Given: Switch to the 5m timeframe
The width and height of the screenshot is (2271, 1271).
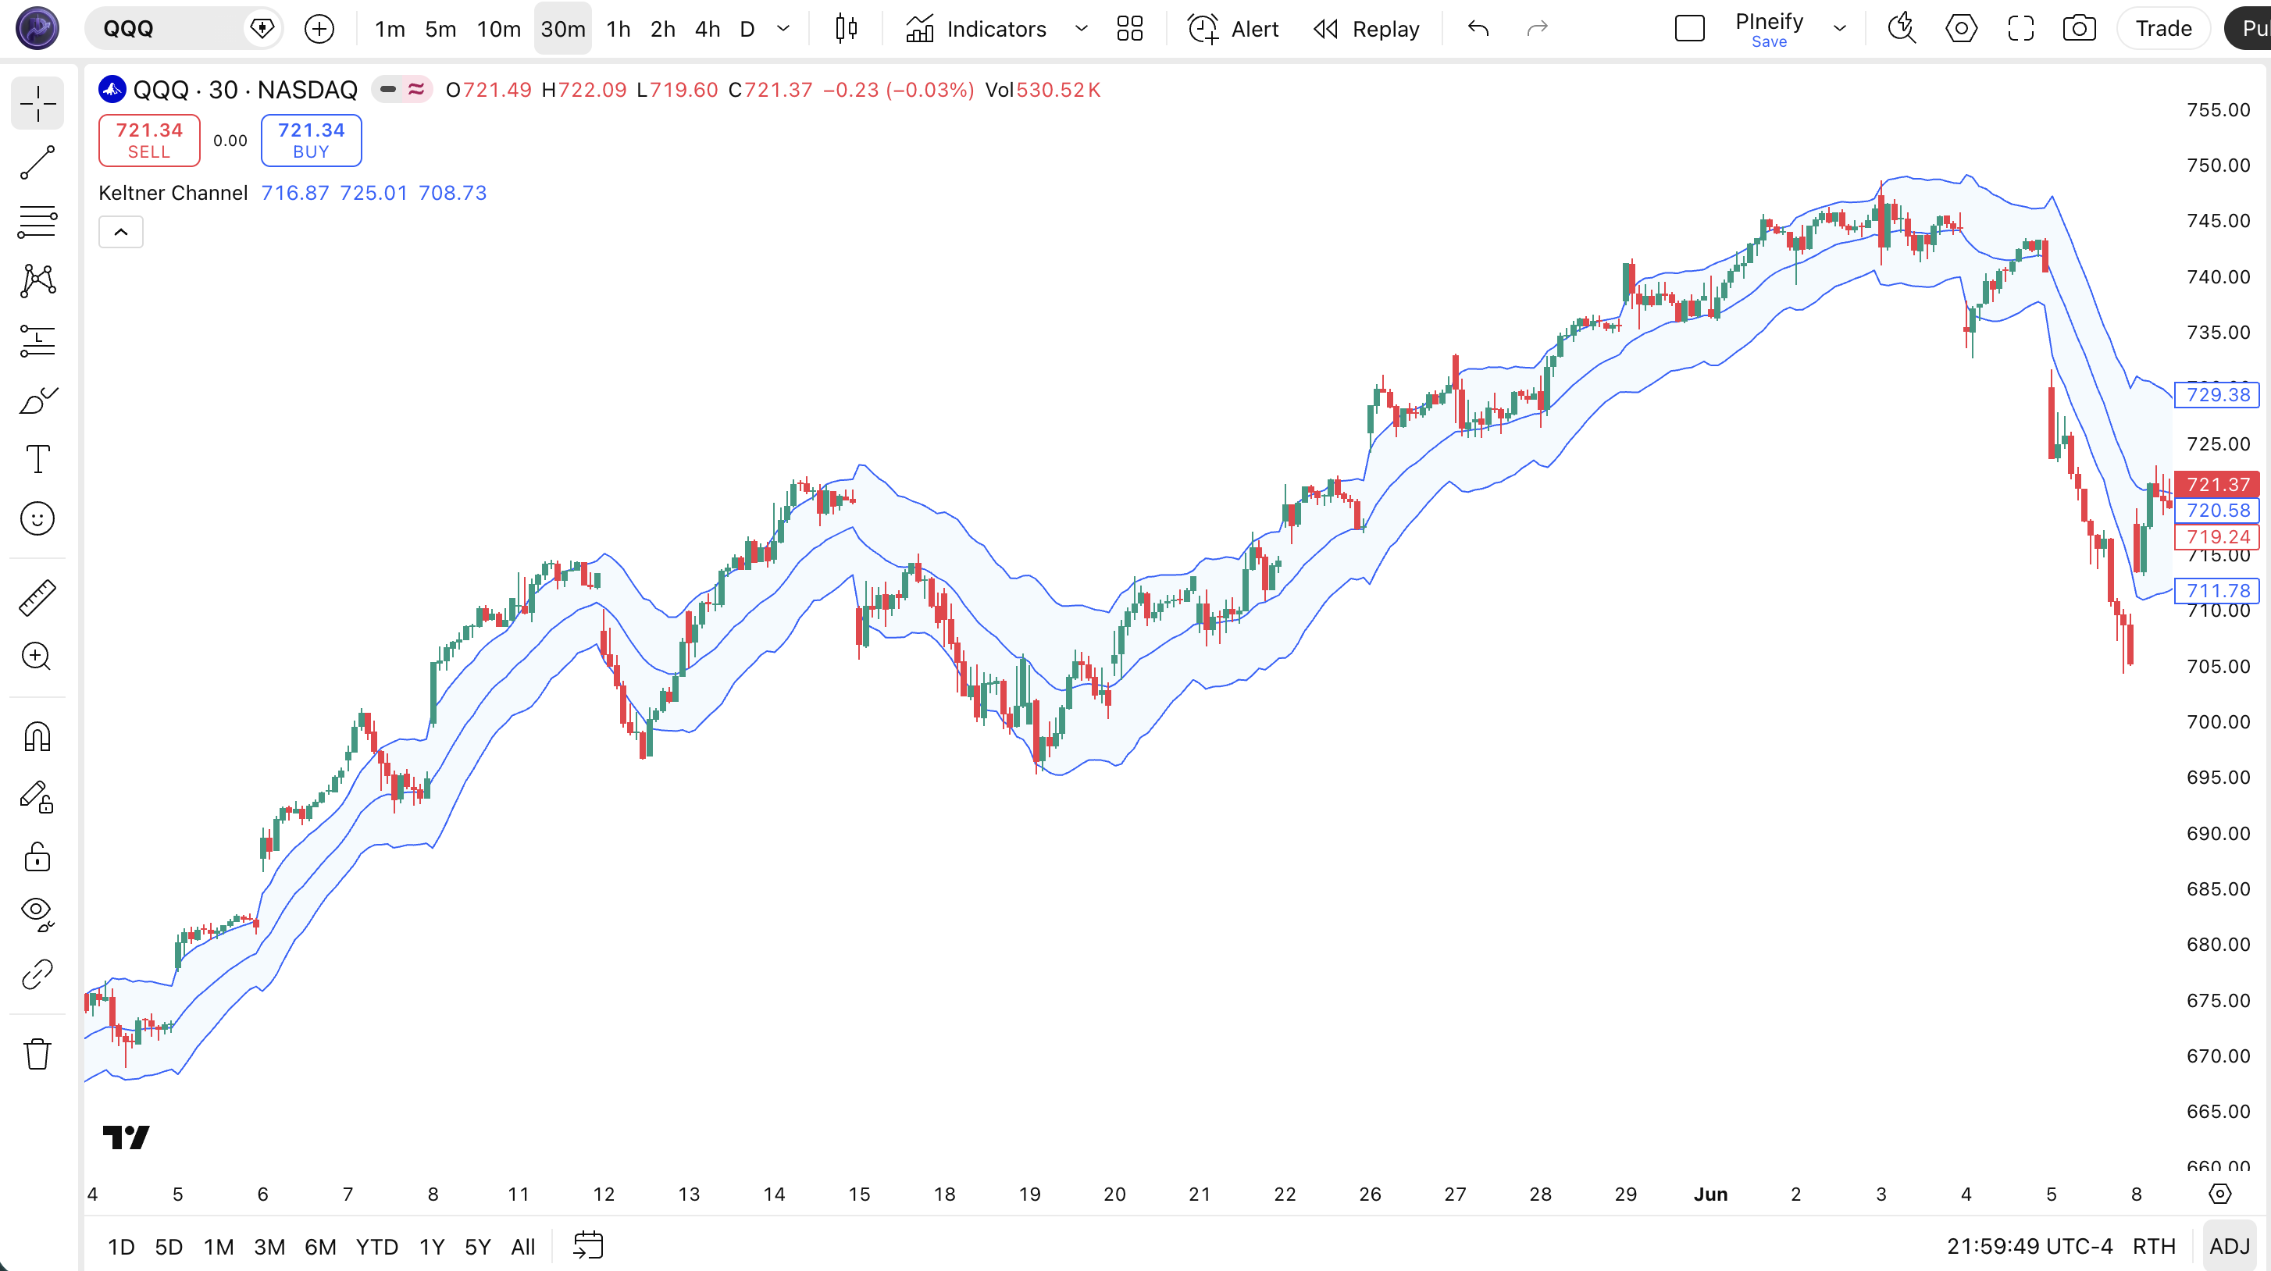Looking at the screenshot, I should (440, 29).
